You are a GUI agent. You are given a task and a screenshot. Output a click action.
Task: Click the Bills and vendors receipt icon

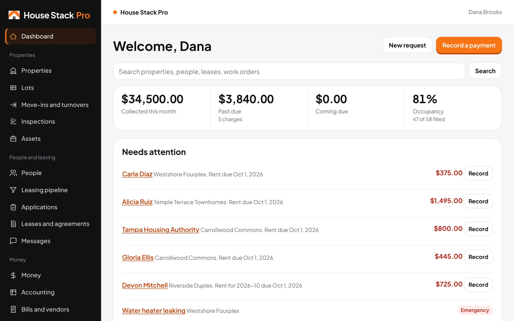pyautogui.click(x=13, y=309)
